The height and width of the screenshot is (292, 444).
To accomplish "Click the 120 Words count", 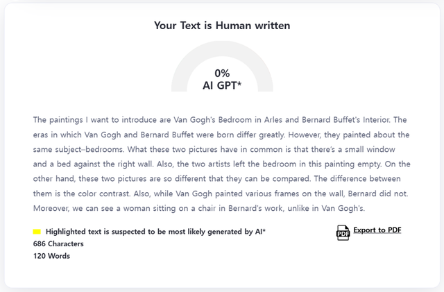I will tap(51, 256).
